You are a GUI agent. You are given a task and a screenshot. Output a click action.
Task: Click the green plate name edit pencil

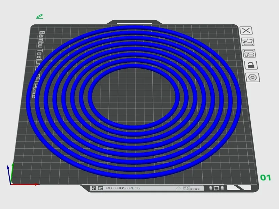tap(40, 16)
